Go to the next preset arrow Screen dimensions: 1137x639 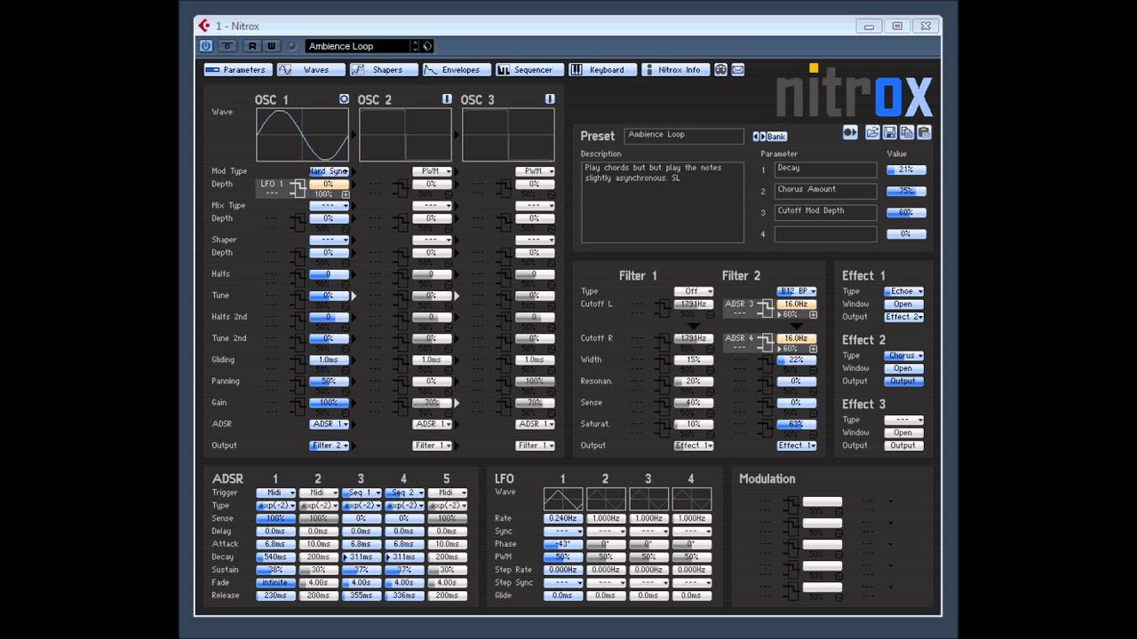pos(763,137)
